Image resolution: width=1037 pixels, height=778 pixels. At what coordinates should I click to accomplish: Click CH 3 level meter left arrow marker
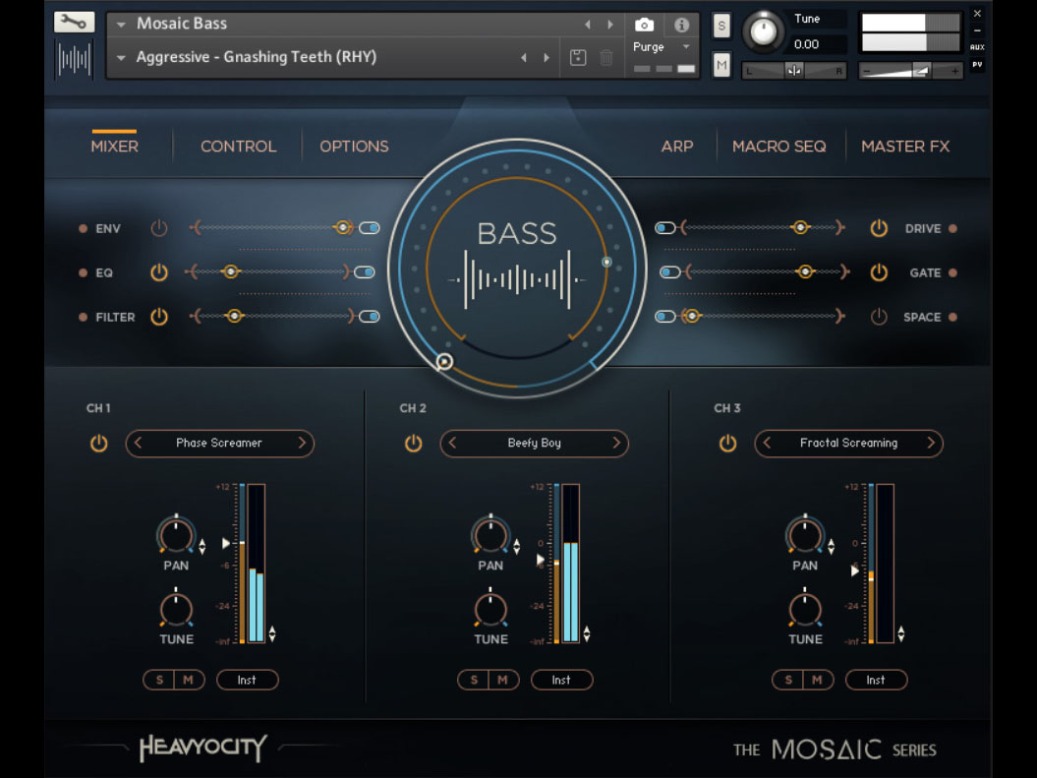(x=854, y=570)
